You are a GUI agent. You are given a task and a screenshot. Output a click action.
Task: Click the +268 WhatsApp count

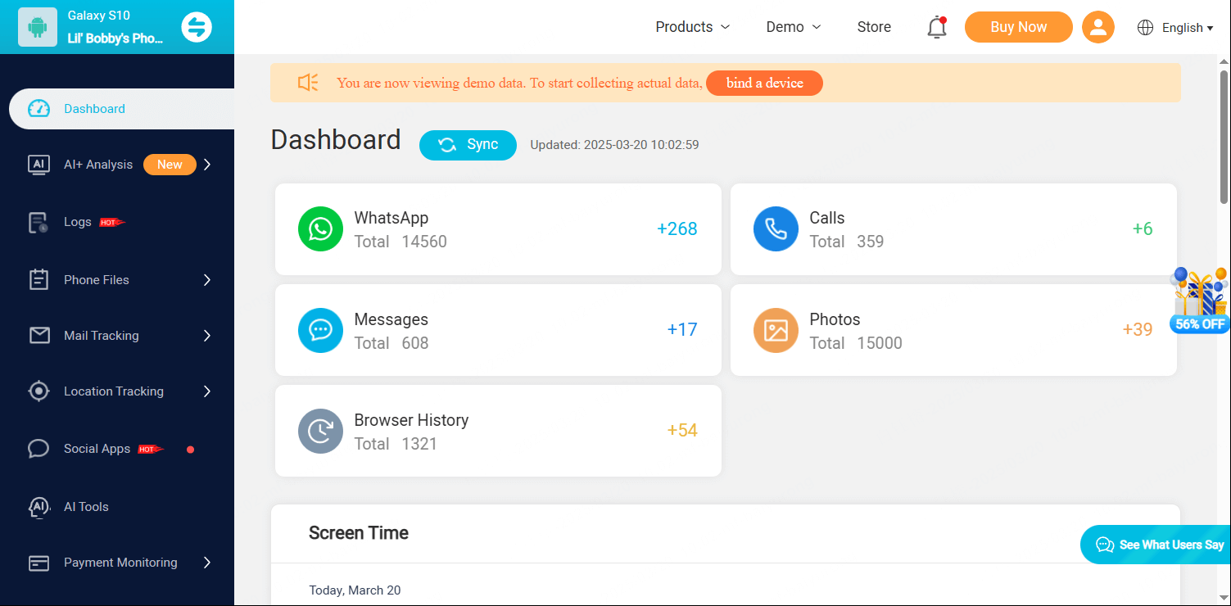coord(677,229)
